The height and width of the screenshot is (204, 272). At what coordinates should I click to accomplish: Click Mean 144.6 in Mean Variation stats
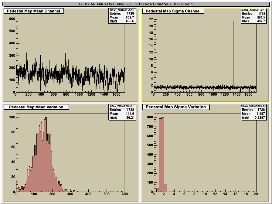click(122, 114)
